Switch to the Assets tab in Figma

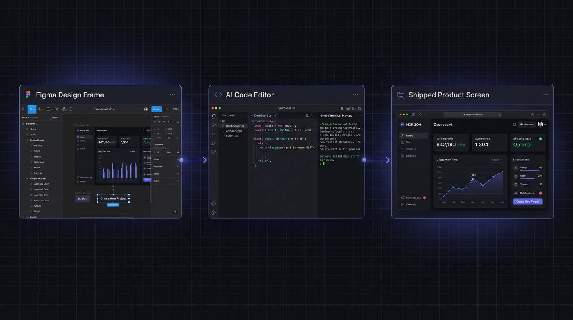35,117
